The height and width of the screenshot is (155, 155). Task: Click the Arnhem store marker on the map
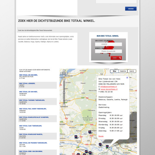[x=90, y=132]
